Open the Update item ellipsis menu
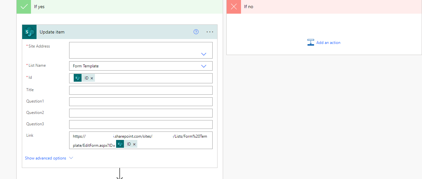Viewport: 422px width, 179px height. coord(210,32)
